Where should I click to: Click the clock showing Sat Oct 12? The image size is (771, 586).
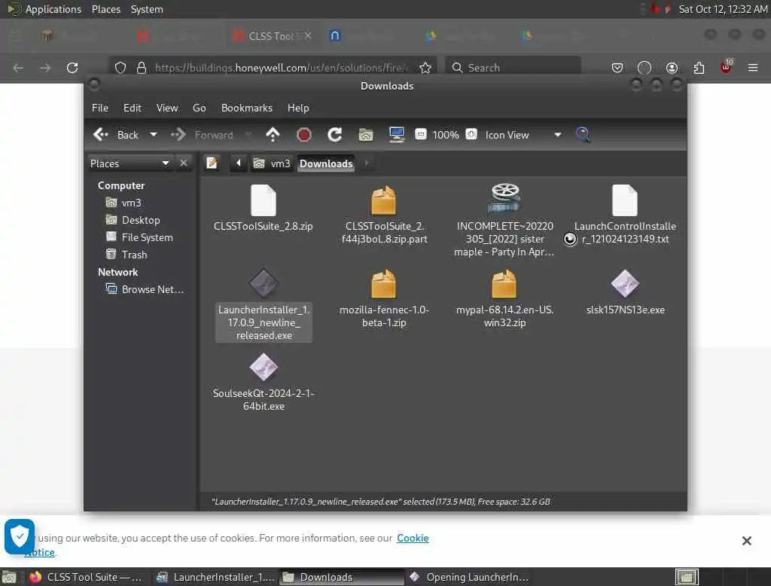tap(723, 9)
